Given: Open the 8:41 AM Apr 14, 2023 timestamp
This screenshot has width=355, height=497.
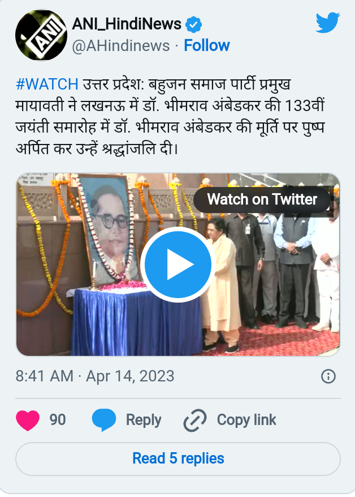Looking at the screenshot, I should click(x=95, y=376).
